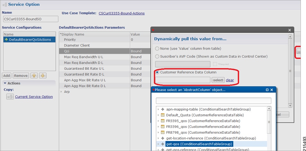Select the Max Req Bandwidth D L row
Screen dimensions: 306x151
click(x=104, y=63)
